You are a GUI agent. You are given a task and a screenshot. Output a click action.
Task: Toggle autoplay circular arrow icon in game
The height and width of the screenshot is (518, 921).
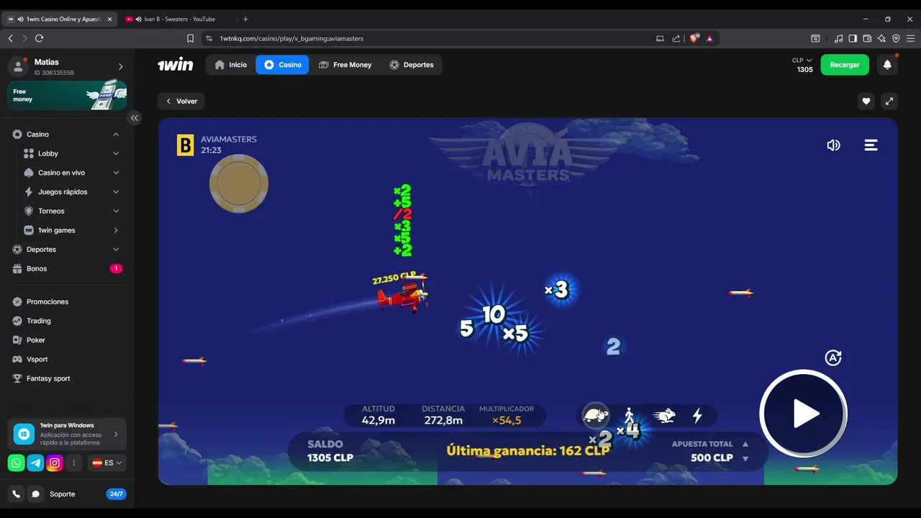pos(833,358)
